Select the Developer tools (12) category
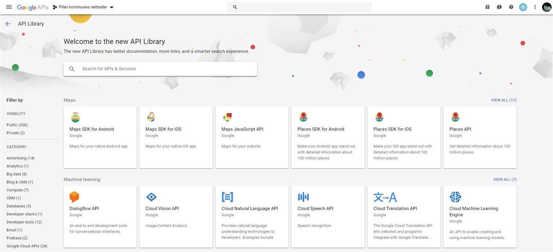 click(24, 222)
